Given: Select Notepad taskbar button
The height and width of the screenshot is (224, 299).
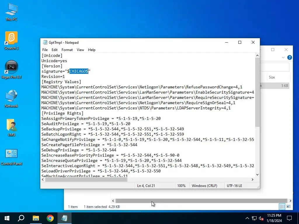Looking at the screenshot, I should click(x=65, y=218).
